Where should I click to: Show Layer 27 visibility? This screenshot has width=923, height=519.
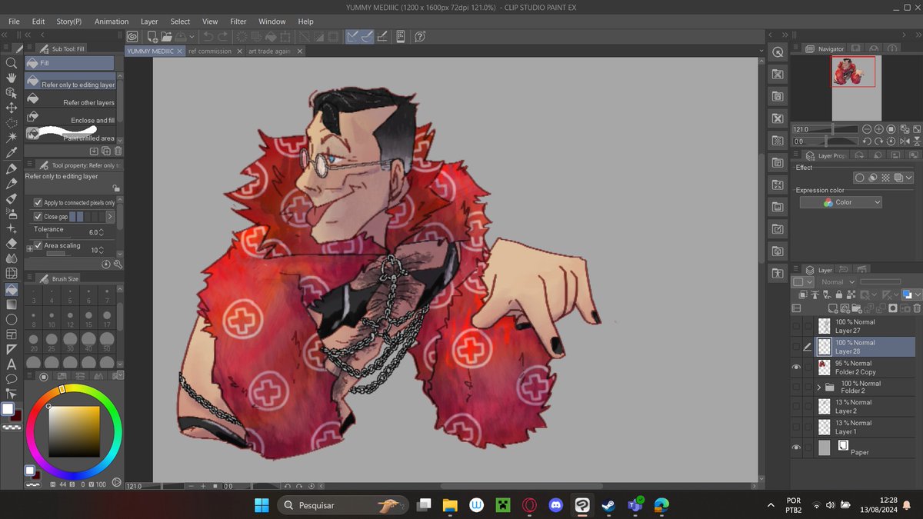click(796, 326)
